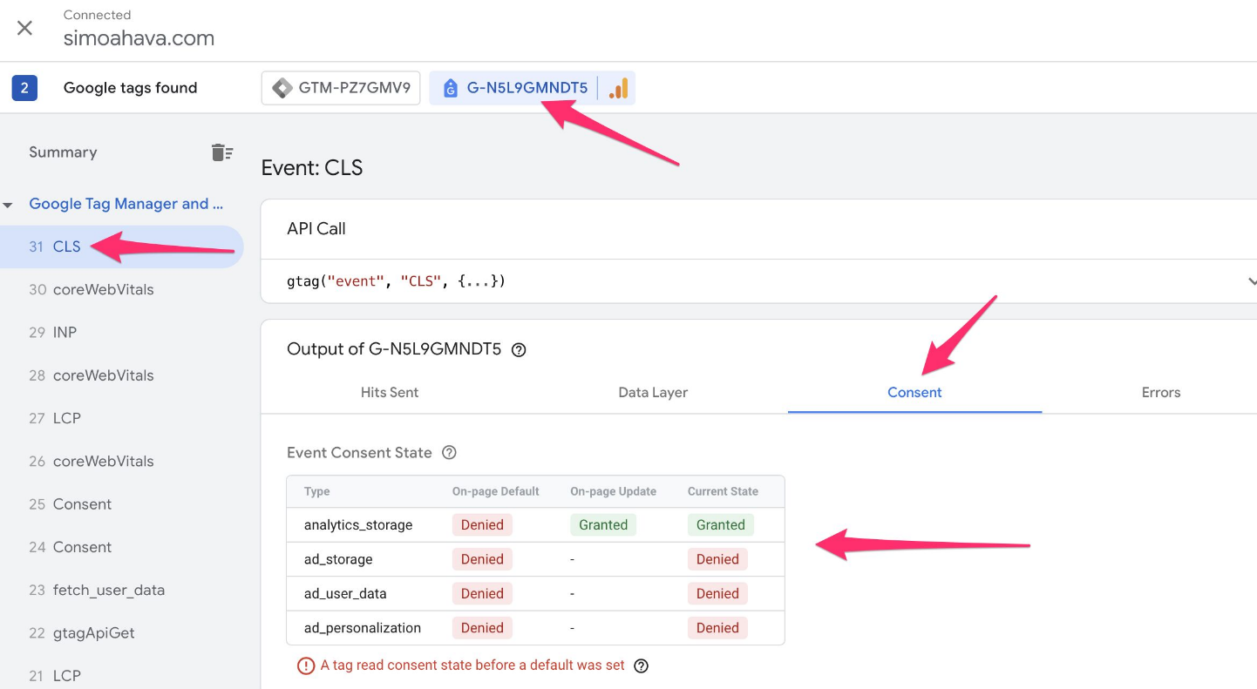This screenshot has height=689, width=1257.
Task: Click the ad_user_data row label
Action: [x=345, y=593]
